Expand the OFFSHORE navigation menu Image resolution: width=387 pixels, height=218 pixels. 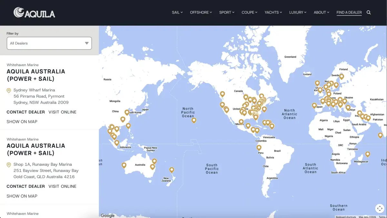201,13
